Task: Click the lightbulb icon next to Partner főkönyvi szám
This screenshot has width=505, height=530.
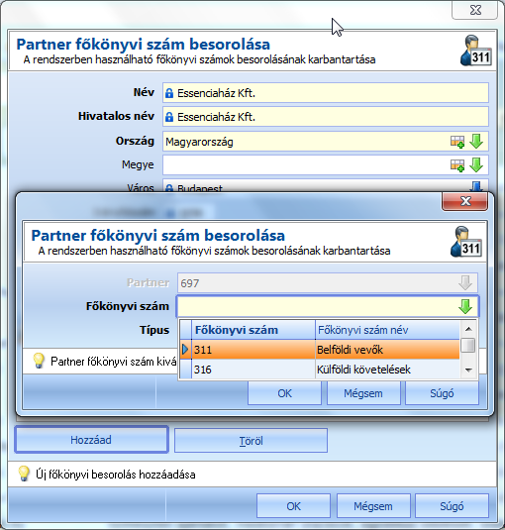Action: (39, 361)
